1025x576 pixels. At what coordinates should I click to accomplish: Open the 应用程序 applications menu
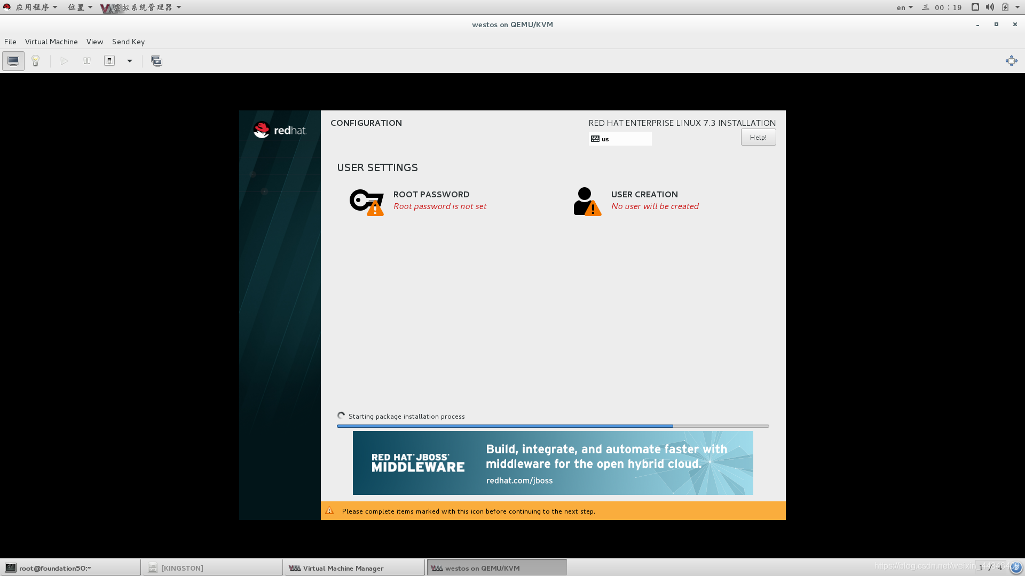click(x=36, y=7)
